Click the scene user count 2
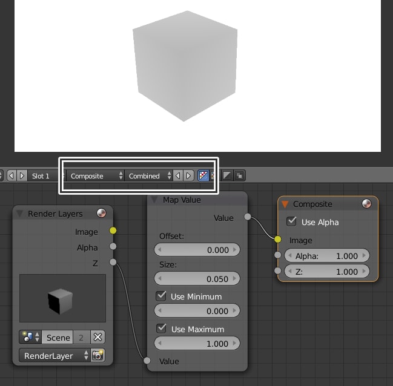This screenshot has width=393, height=386. coord(81,337)
